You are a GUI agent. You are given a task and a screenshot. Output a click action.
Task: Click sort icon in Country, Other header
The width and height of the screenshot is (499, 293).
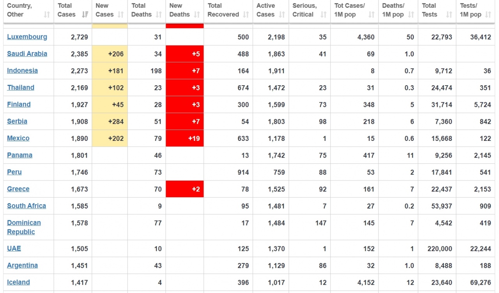pos(47,15)
